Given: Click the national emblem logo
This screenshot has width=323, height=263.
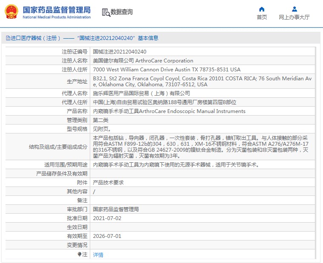Looking at the screenshot, I should [x=11, y=12].
